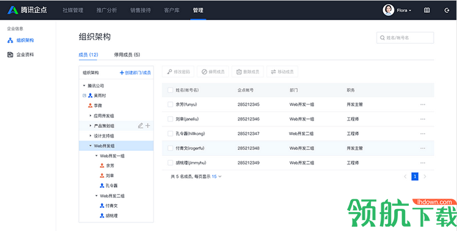Open the 销售接待 menu
Screen dimensions: 457x231
click(141, 10)
